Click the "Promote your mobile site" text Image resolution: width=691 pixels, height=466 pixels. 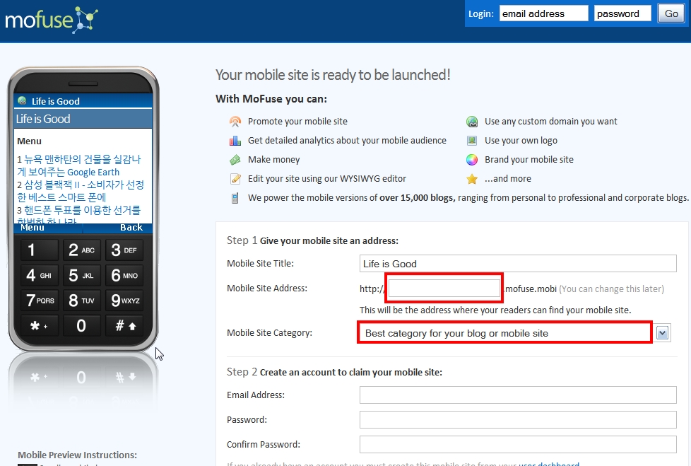(x=297, y=122)
